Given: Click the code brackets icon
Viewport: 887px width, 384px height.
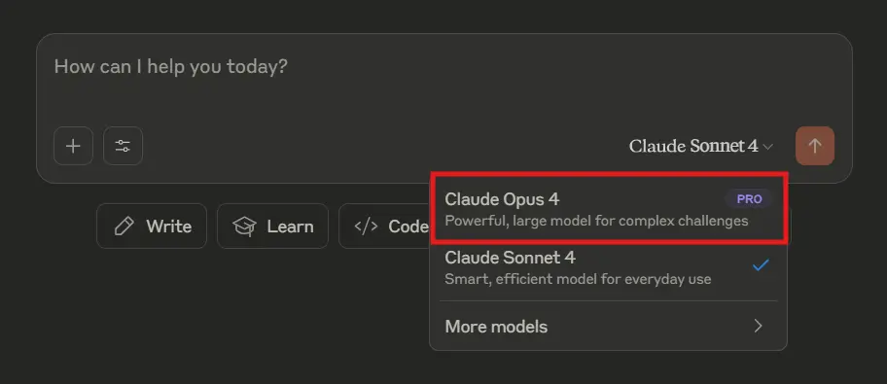Looking at the screenshot, I should (x=366, y=227).
